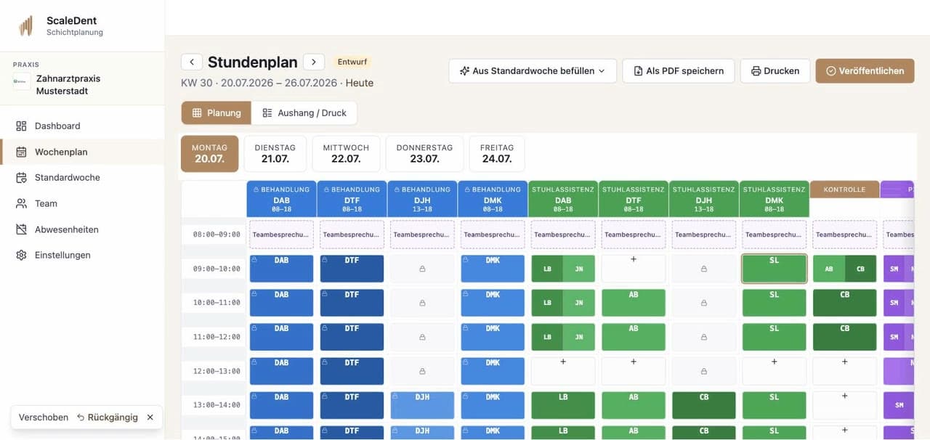Open Team people icon in sidebar
Viewport: 930px width, 440px height.
[x=21, y=203]
